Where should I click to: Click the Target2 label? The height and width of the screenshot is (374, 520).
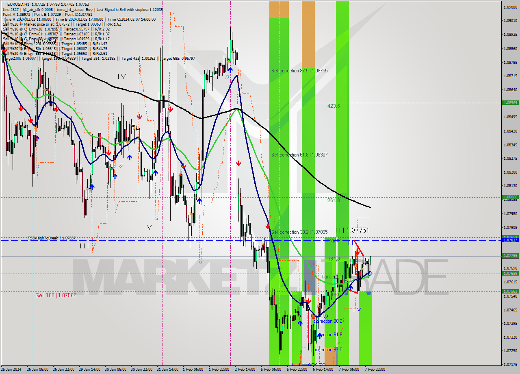click(332, 241)
